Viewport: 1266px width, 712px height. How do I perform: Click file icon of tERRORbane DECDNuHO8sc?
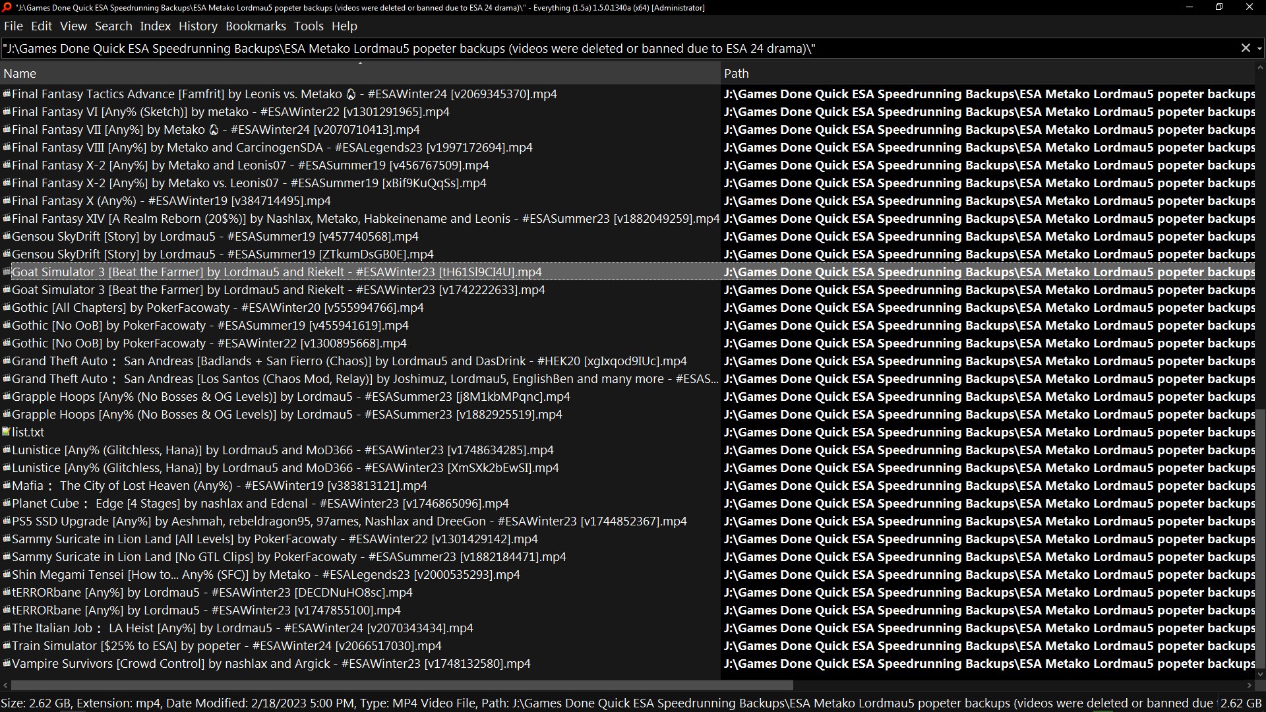coord(7,592)
